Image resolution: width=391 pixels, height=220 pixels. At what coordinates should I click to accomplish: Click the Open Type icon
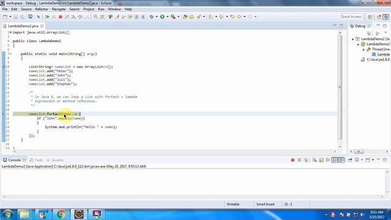[x=185, y=16]
